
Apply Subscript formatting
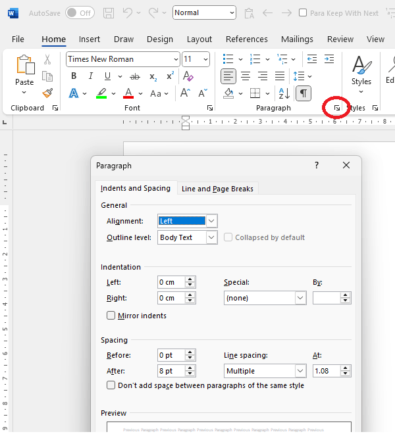[153, 76]
